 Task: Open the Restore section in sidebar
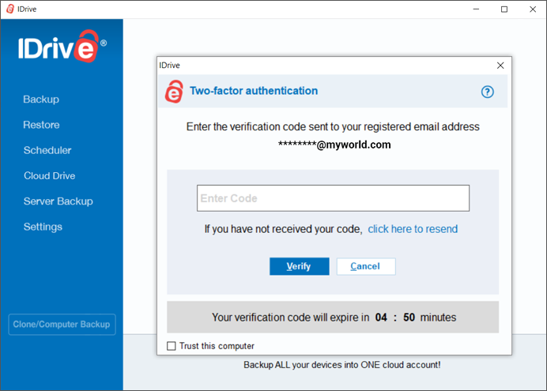click(x=41, y=125)
